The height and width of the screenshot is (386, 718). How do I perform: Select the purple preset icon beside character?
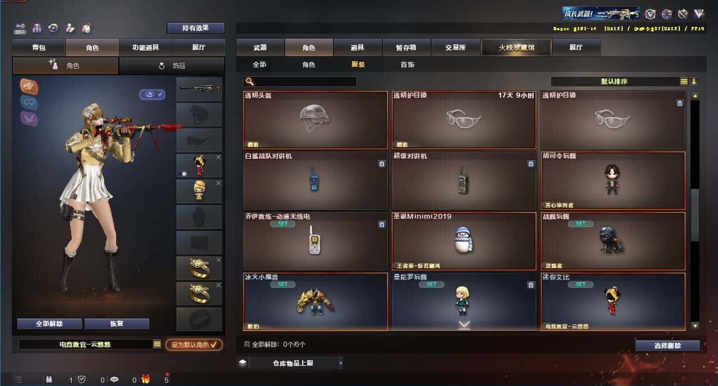point(29,118)
